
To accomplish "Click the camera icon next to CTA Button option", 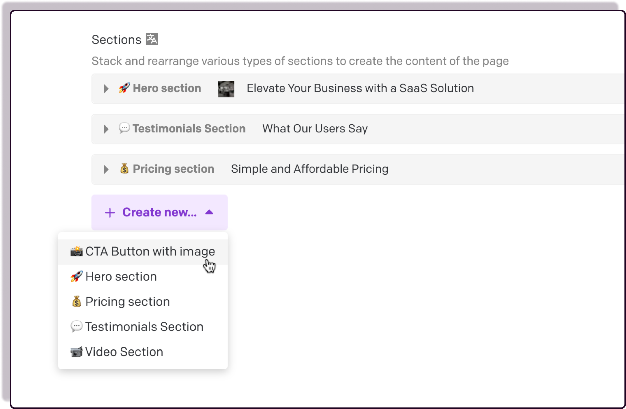I will click(x=77, y=251).
